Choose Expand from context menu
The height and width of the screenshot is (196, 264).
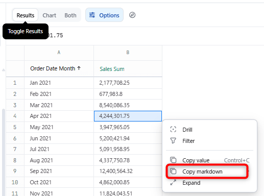tap(209, 183)
